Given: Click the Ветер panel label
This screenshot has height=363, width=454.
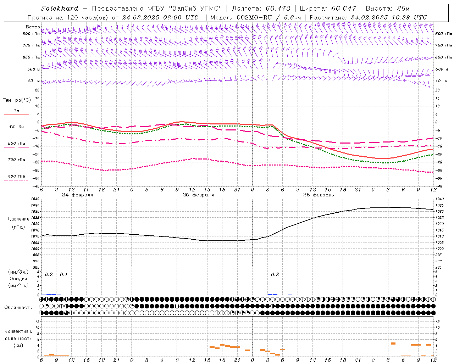Looking at the screenshot, I should tap(33, 27).
